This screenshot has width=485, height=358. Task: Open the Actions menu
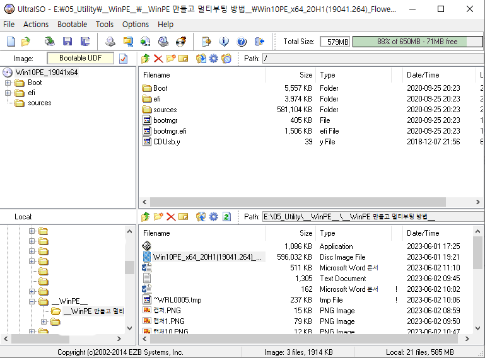click(36, 25)
